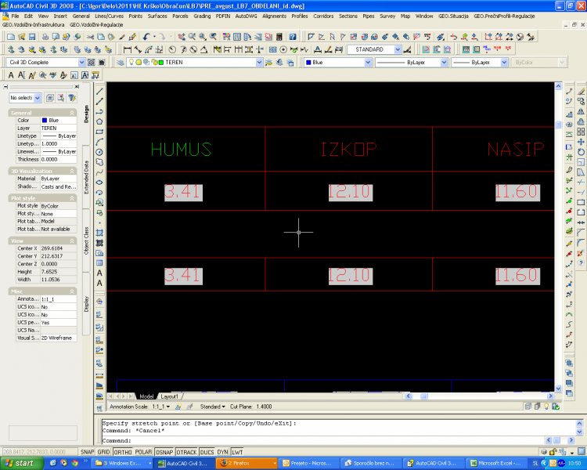The image size is (587, 470).
Task: Select the Line draw tool
Action: [x=99, y=92]
